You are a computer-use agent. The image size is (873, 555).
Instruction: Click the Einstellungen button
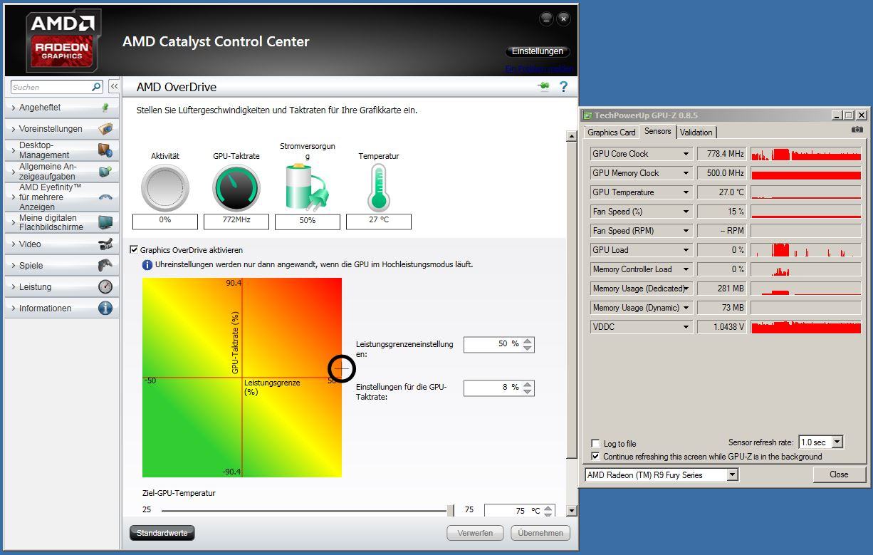click(538, 51)
